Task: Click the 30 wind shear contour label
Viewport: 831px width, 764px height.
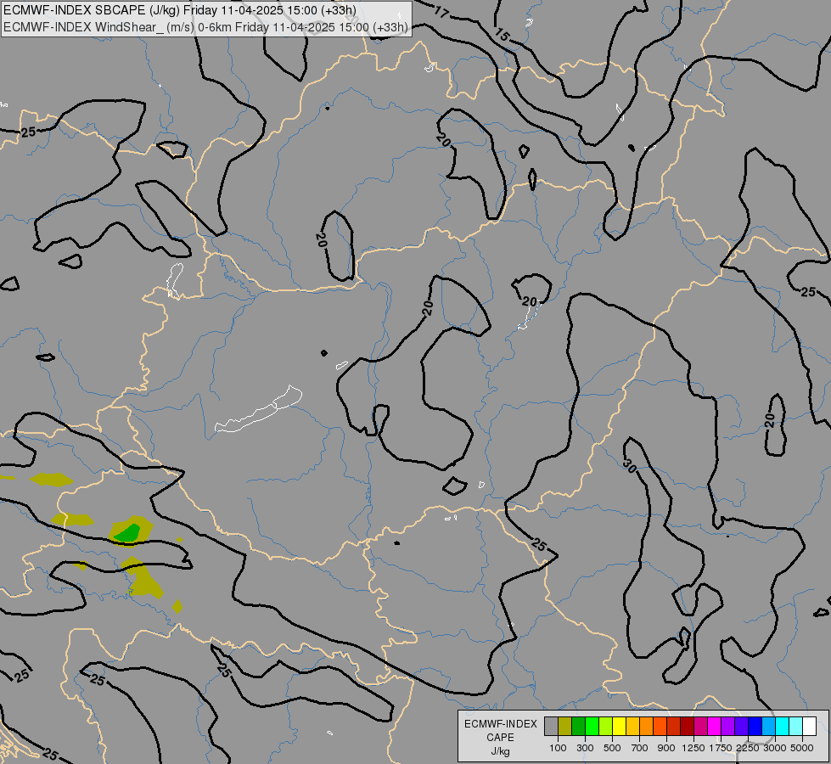Action: (x=629, y=466)
